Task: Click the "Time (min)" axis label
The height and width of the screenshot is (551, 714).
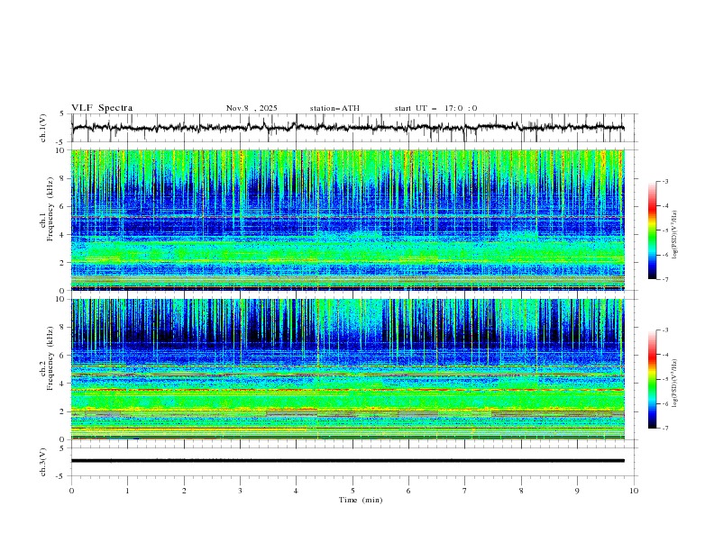Action: [361, 500]
